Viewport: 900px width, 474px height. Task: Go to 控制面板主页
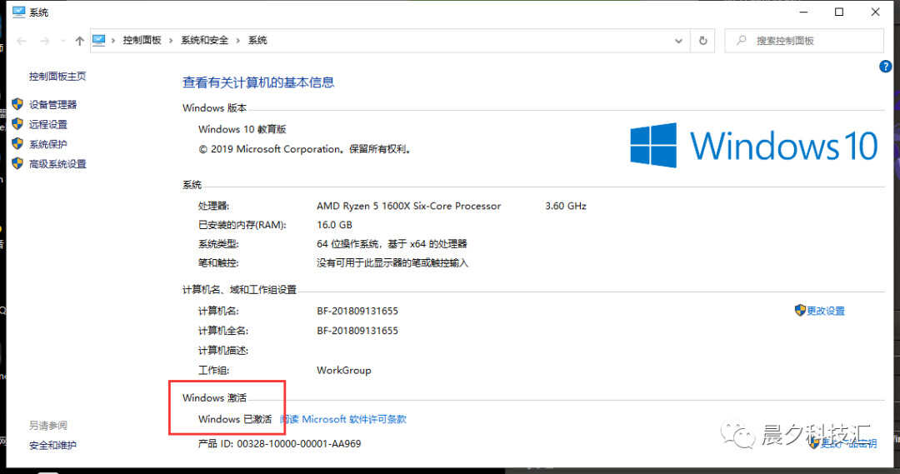pos(57,77)
